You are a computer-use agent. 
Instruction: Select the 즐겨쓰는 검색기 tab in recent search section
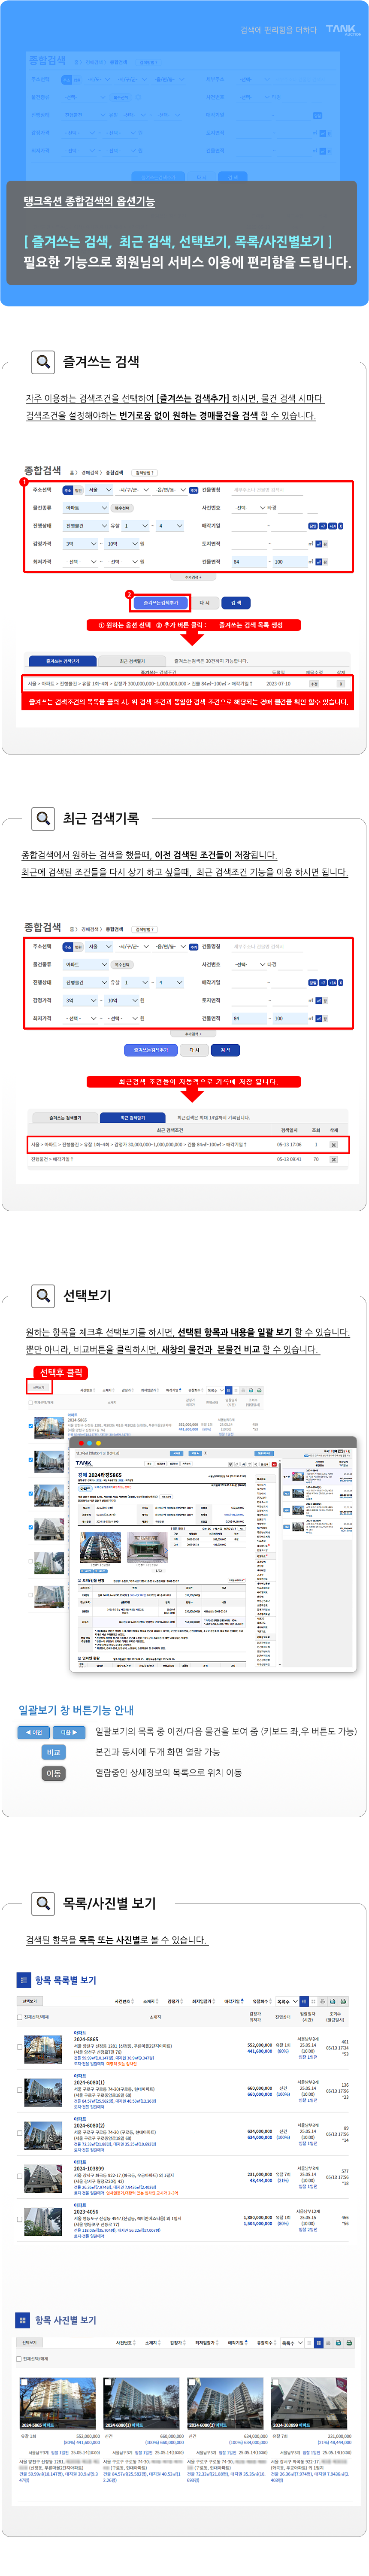65,1118
